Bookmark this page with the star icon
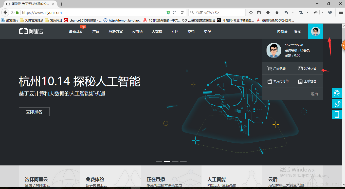 (251, 12)
